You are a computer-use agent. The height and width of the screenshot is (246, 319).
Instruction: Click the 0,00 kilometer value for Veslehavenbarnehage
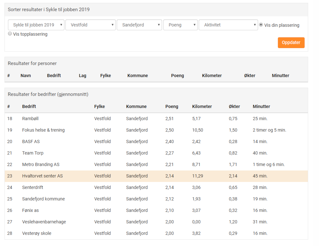pos(196,222)
